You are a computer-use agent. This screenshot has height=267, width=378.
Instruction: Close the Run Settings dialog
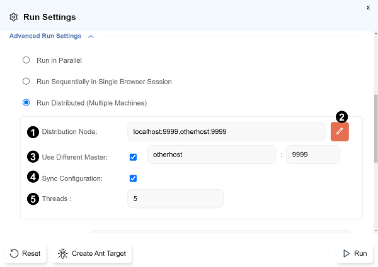pyautogui.click(x=368, y=8)
